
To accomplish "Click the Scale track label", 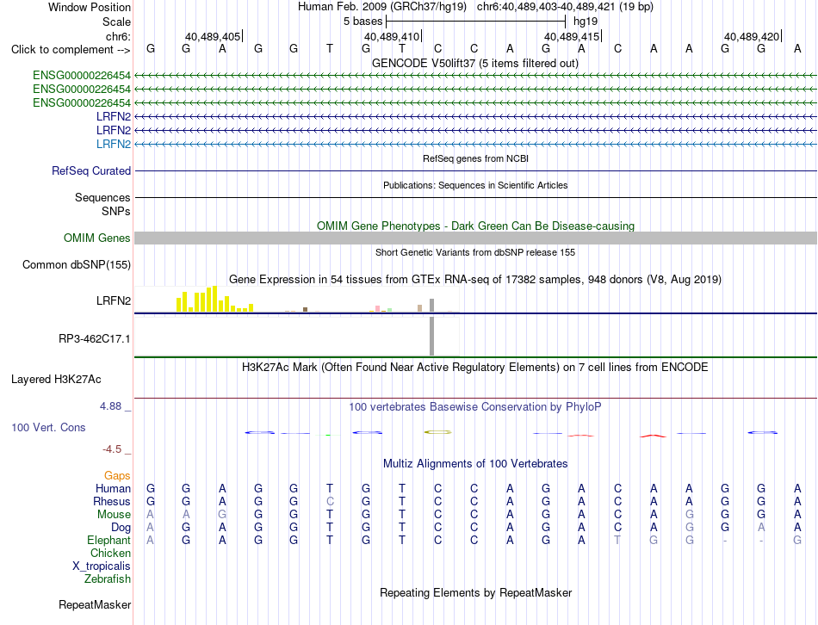I will pos(116,22).
